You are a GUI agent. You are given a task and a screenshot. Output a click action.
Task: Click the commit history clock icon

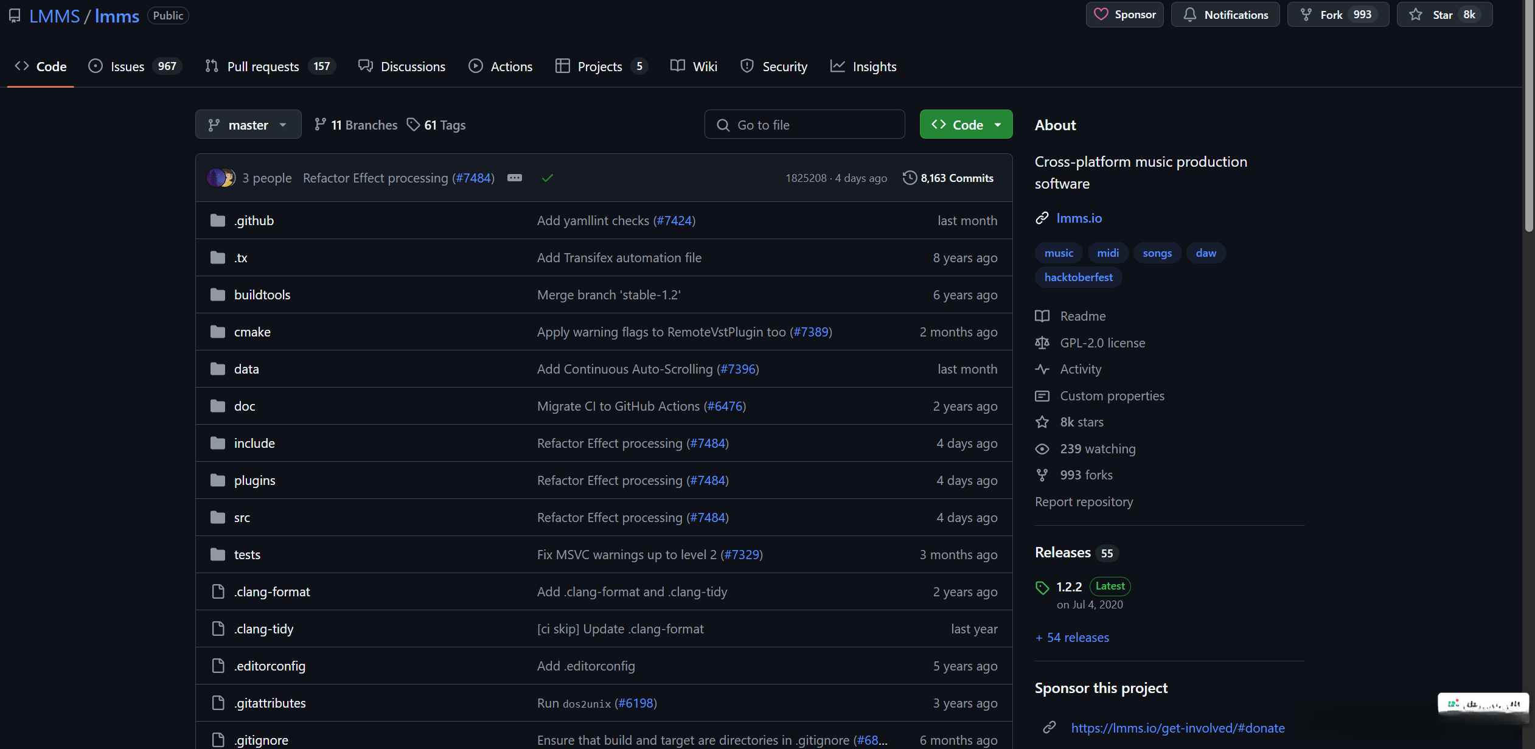(x=909, y=178)
